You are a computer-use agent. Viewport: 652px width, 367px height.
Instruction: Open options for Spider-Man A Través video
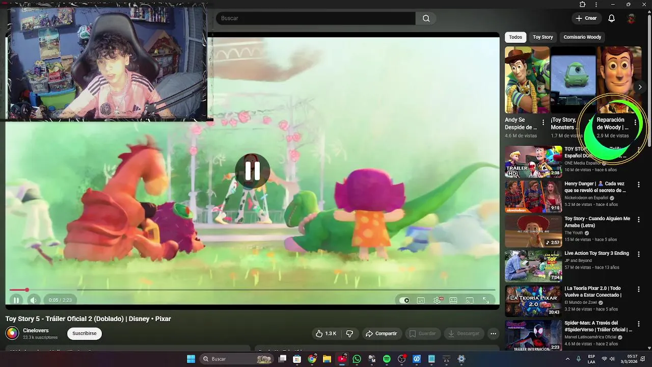pyautogui.click(x=638, y=324)
